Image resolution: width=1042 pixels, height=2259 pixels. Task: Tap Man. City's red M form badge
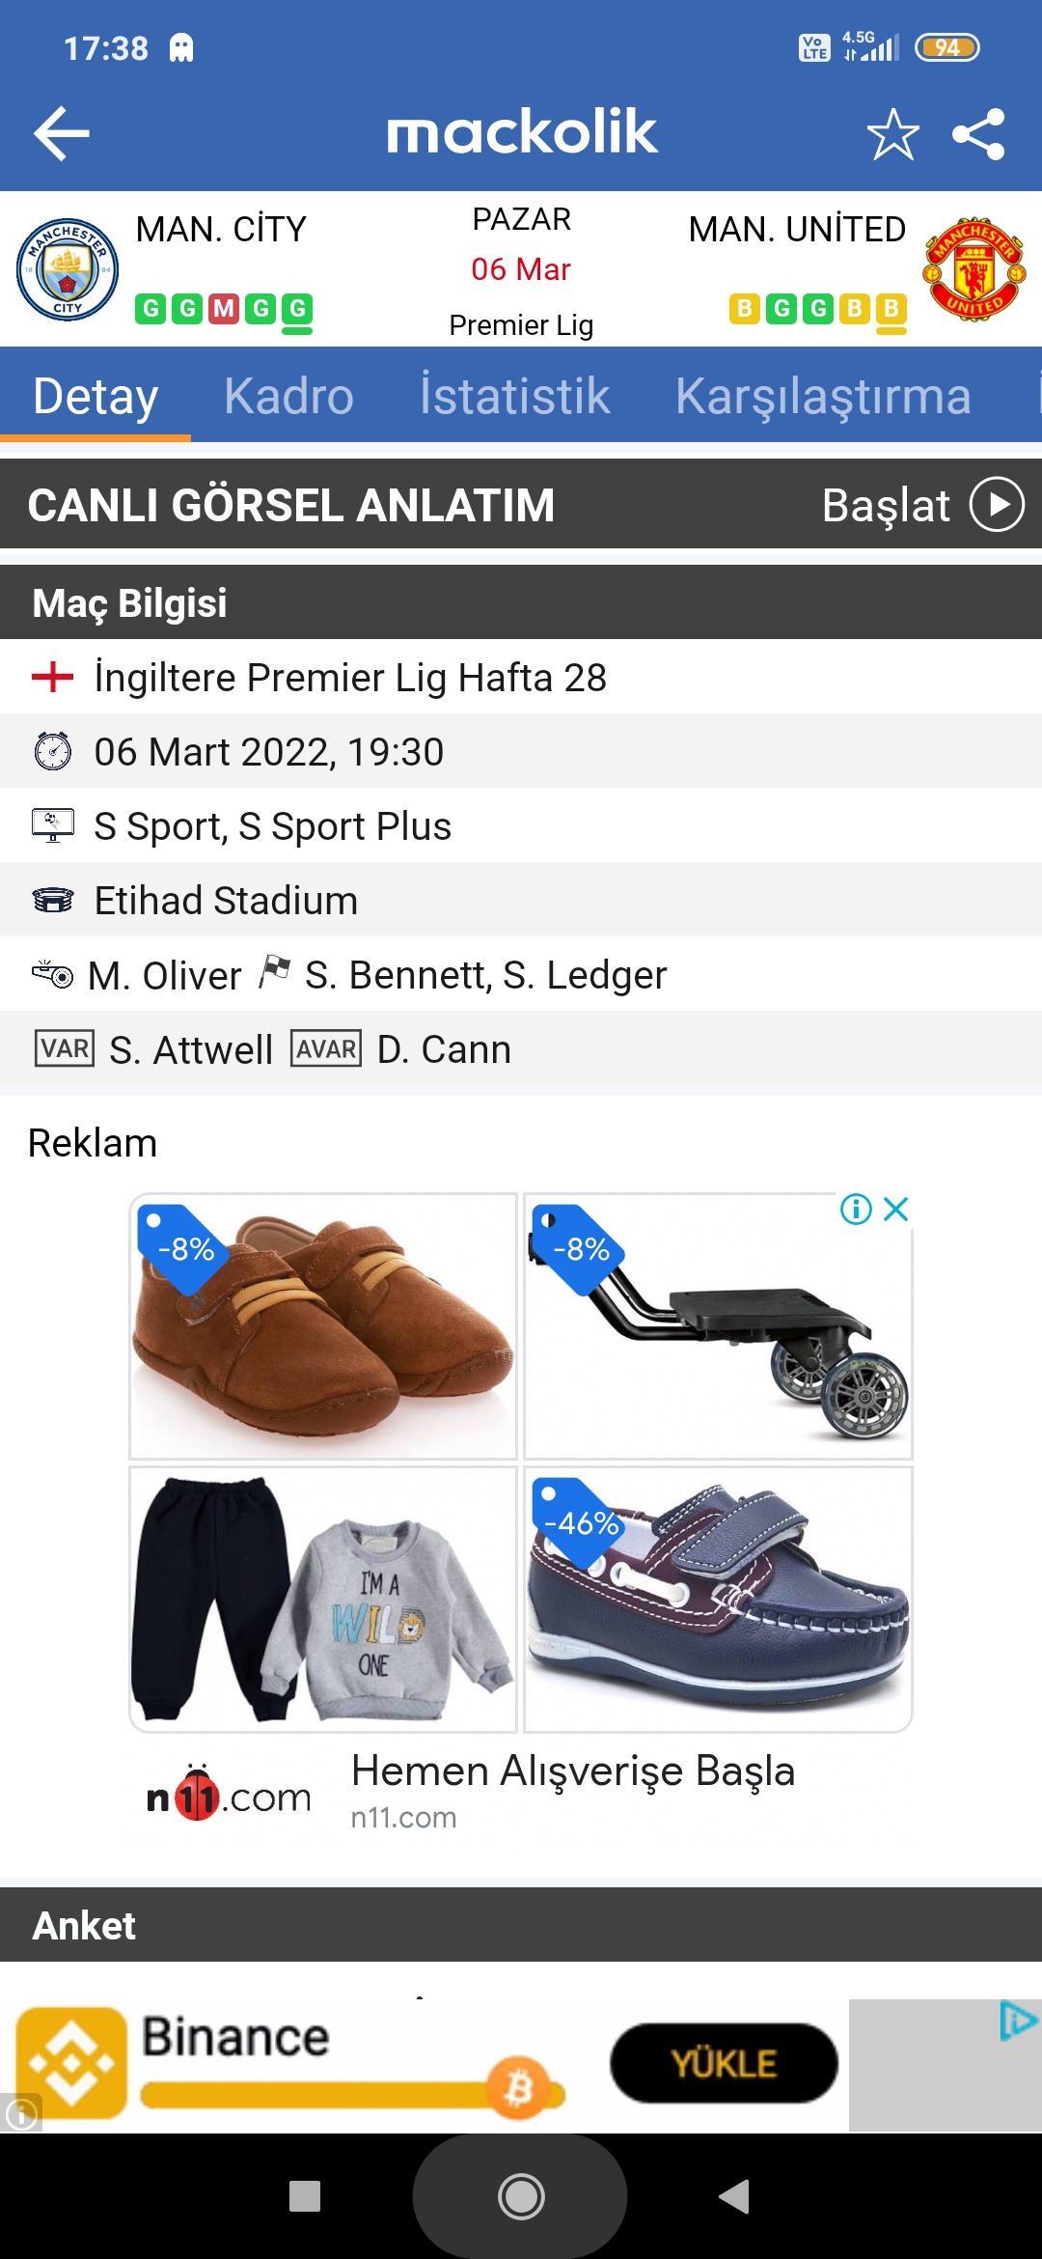224,309
